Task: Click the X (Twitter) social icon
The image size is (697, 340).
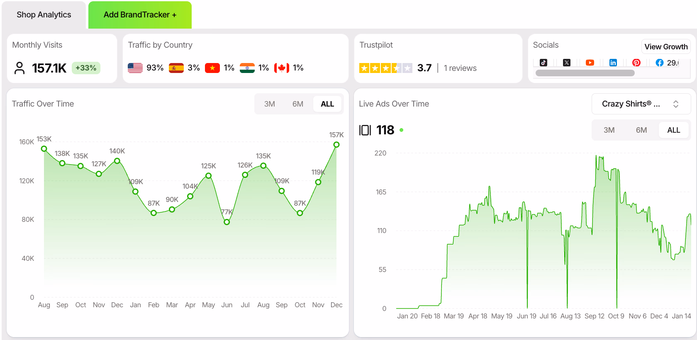Action: [x=567, y=62]
